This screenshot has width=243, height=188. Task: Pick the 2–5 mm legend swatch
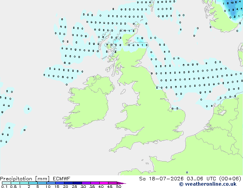(x=33, y=183)
